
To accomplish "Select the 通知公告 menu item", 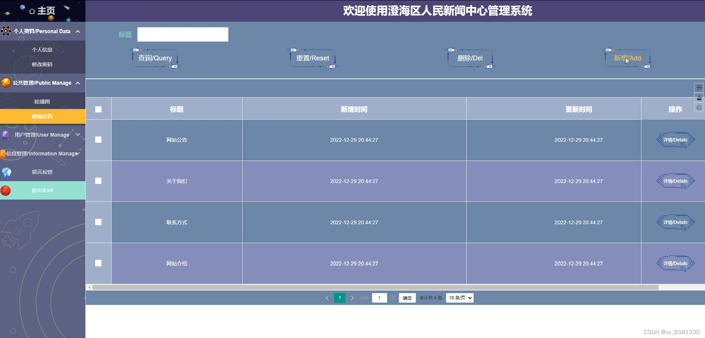I will (x=42, y=116).
